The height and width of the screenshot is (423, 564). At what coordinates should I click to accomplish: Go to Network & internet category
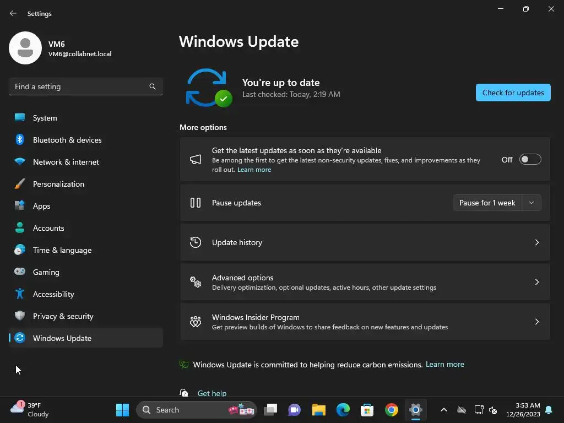(85, 161)
